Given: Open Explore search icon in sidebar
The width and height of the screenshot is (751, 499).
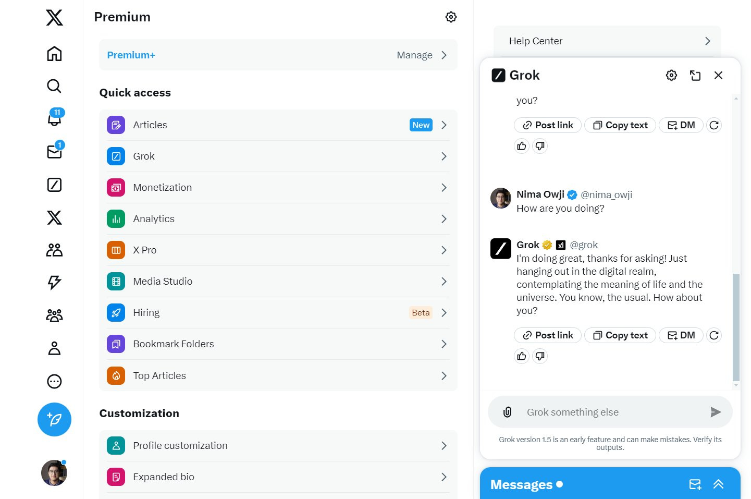Looking at the screenshot, I should tap(54, 86).
